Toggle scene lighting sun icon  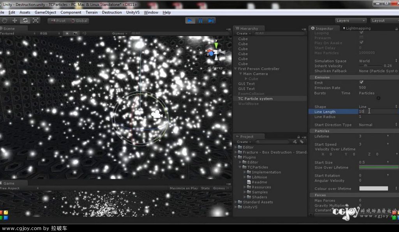(x=67, y=33)
